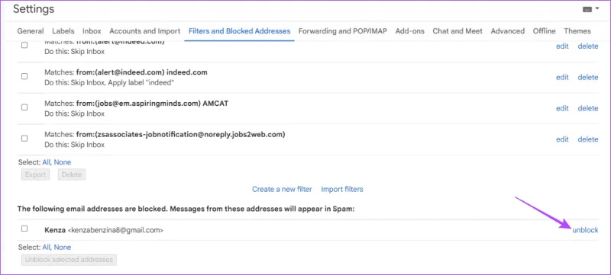
Task: Open Import filters link
Action: pos(342,189)
